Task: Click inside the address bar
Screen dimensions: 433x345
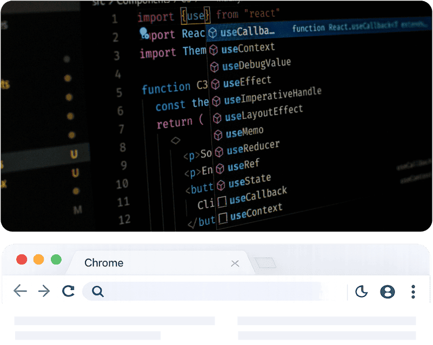Action: 216,292
